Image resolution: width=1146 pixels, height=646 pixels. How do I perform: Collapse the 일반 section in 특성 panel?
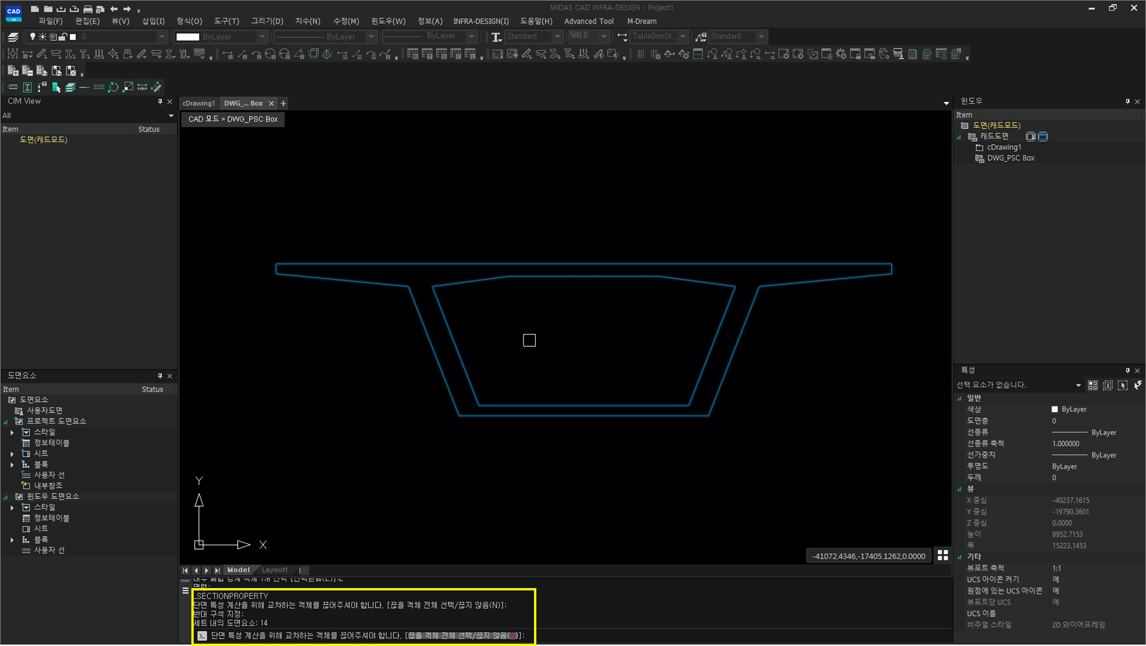click(x=959, y=398)
